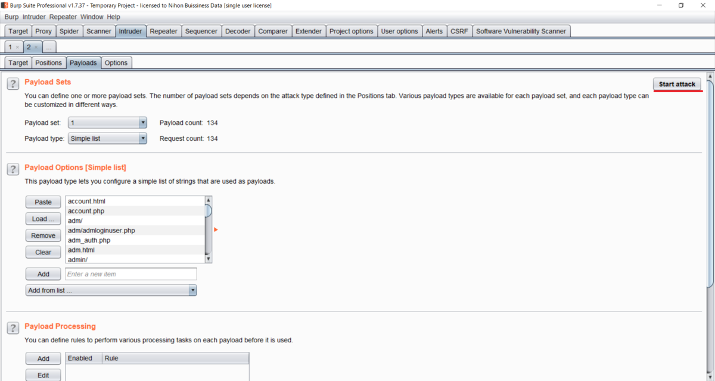Click the Rule column header
Screen dimensions: 715x381
tap(175, 358)
